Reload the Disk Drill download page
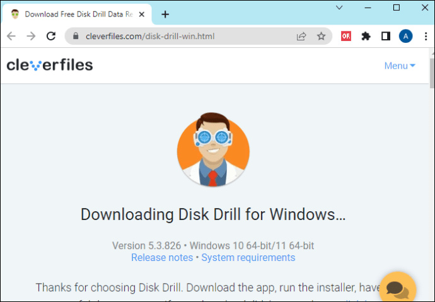Screen dimensions: 435x302 pos(51,36)
